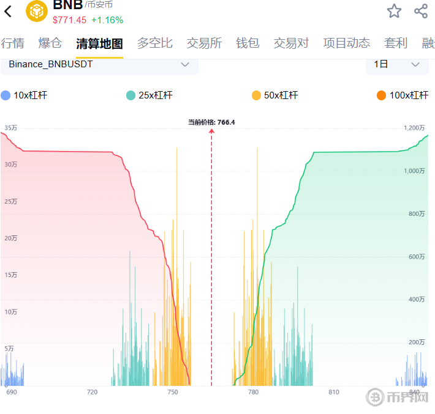This screenshot has height=414, width=435.
Task: Click the 1,200万 right axis label
Action: [414, 128]
